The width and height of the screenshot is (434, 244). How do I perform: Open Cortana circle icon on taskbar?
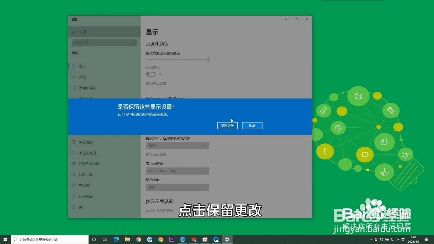pos(94,239)
